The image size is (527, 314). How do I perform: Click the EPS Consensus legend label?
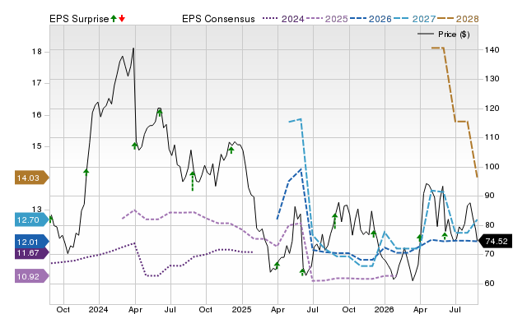218,19
